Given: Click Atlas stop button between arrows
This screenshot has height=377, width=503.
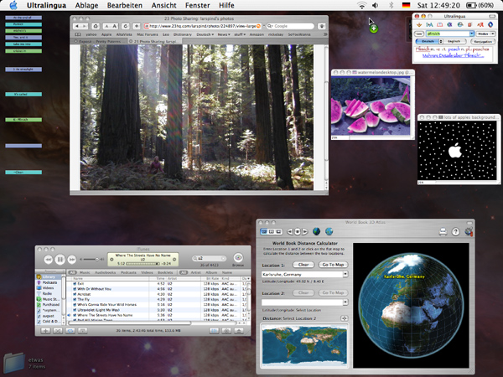Looking at the screenshot, I should coord(298,231).
